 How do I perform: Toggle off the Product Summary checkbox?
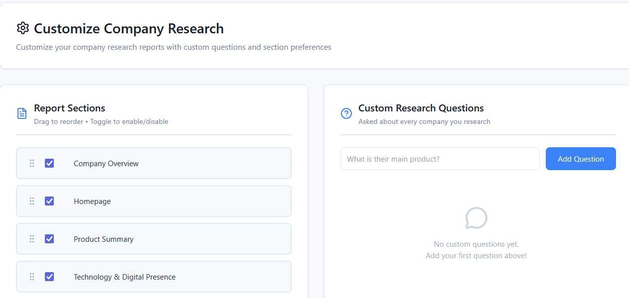[49, 239]
